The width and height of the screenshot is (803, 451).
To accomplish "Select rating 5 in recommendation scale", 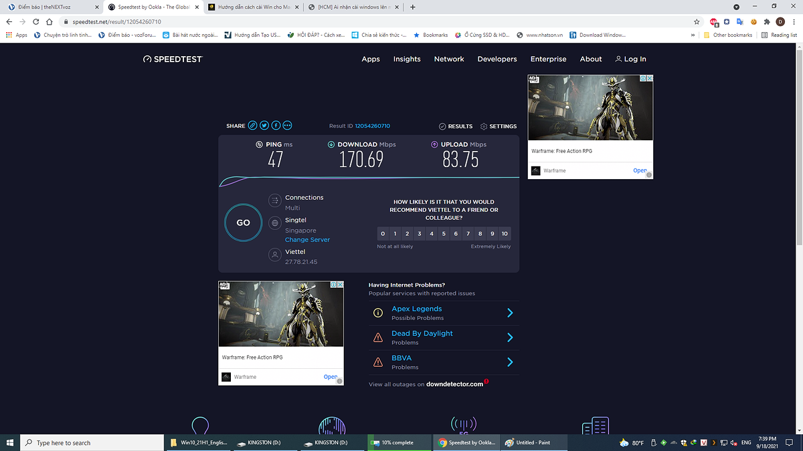I will (x=444, y=233).
